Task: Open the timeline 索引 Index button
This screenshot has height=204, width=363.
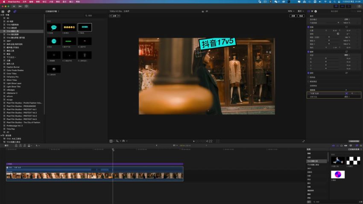Action: click(6, 146)
